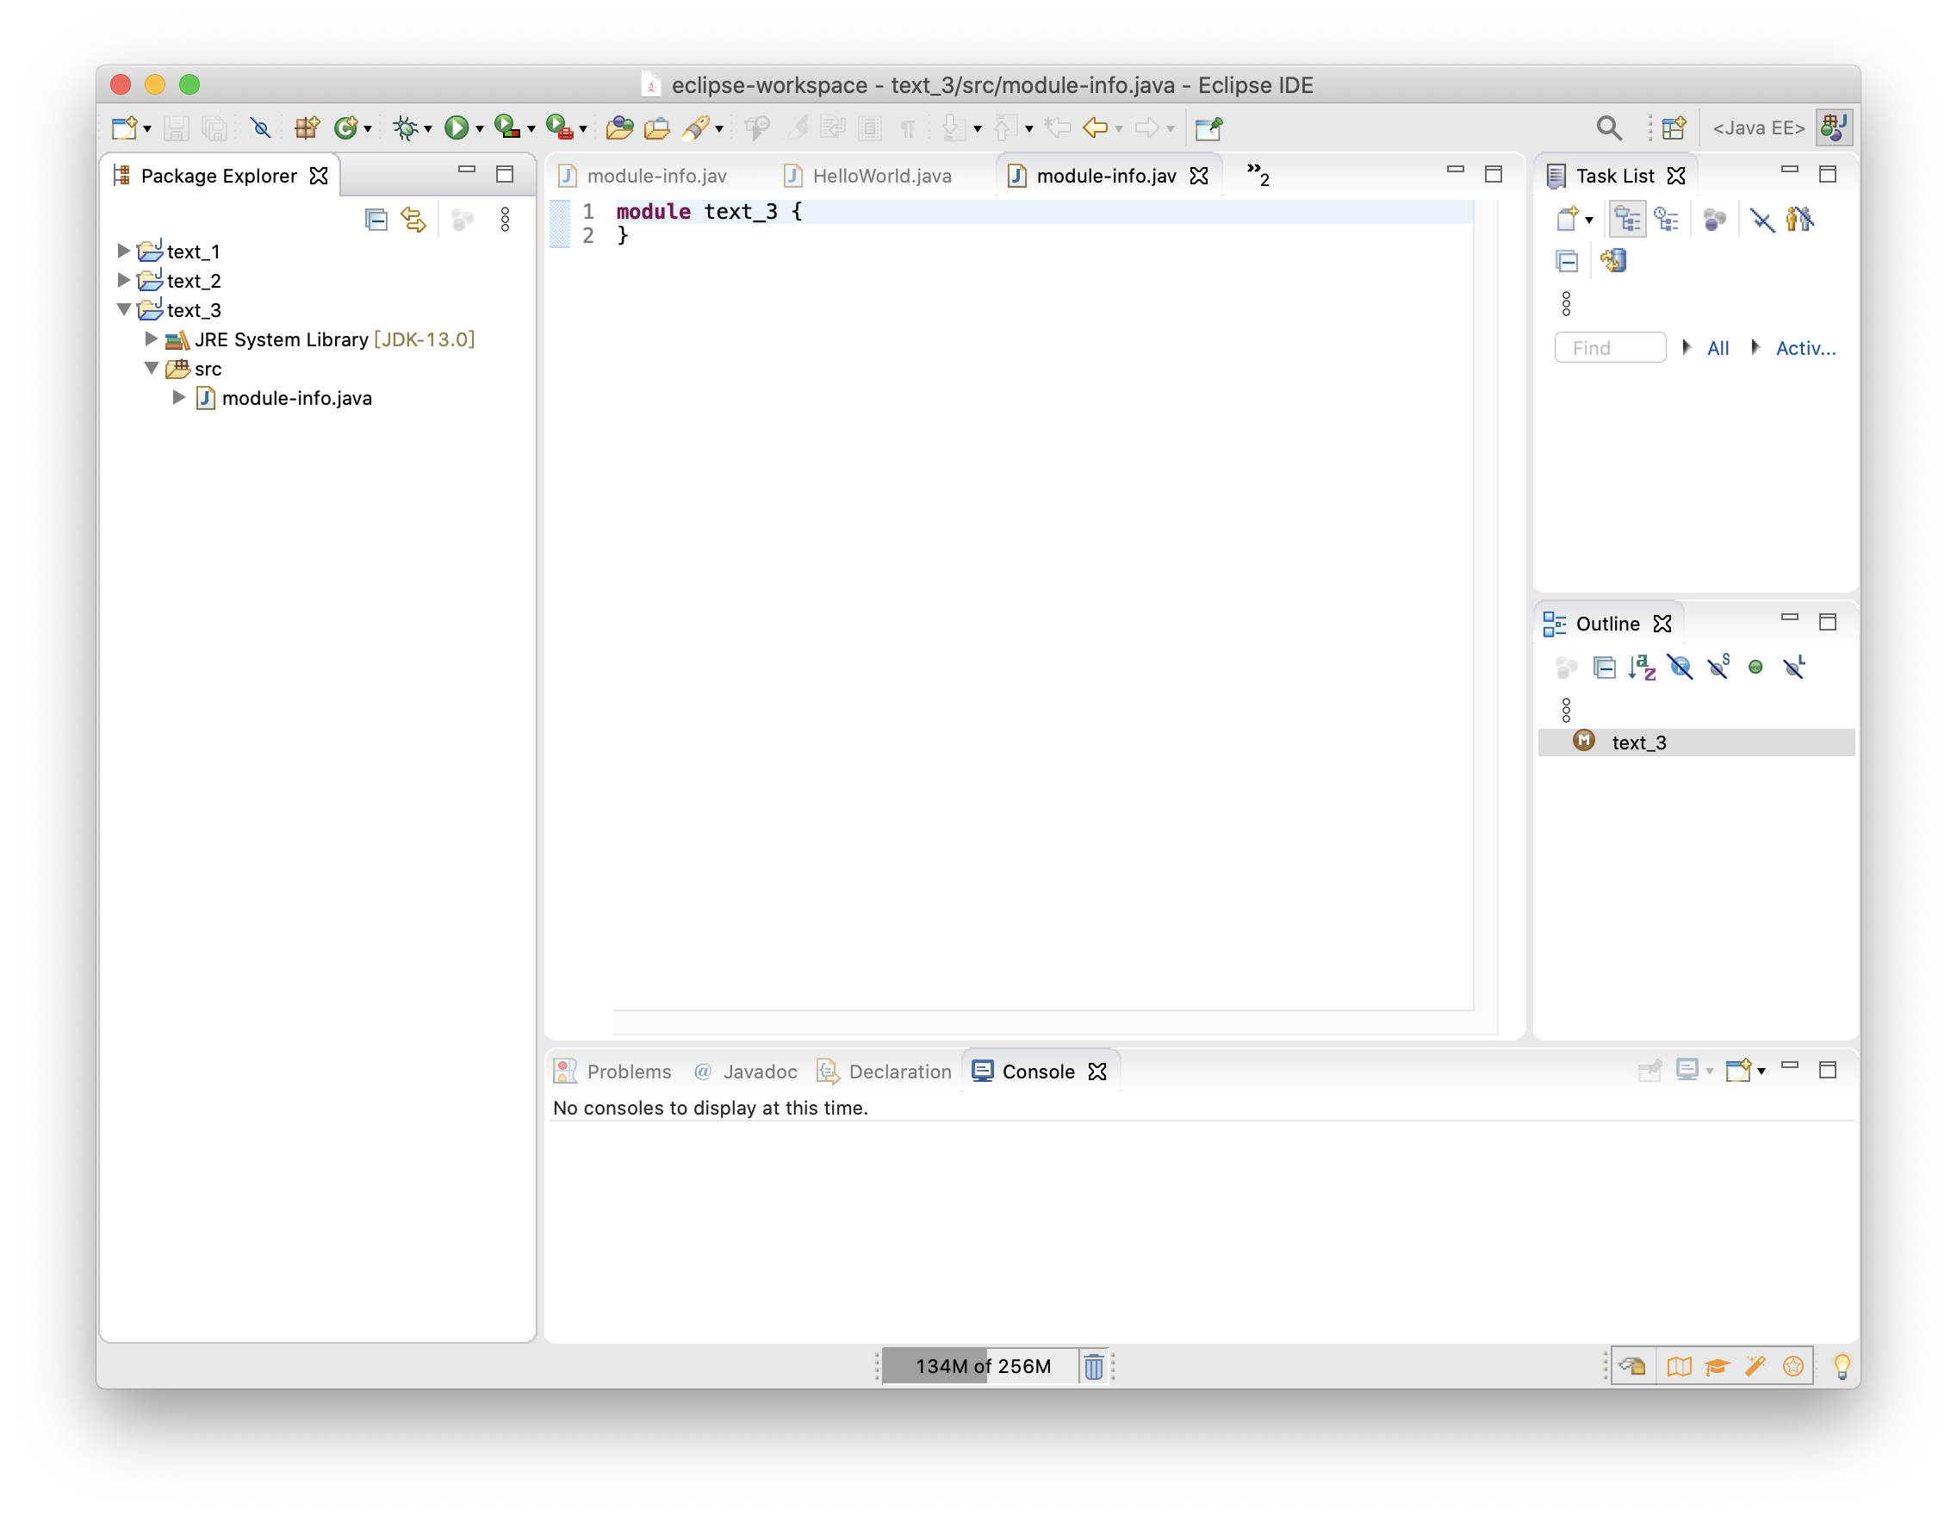Screen dimensions: 1957x1516
Task: Collapse all in the Task List
Action: click(x=1566, y=262)
